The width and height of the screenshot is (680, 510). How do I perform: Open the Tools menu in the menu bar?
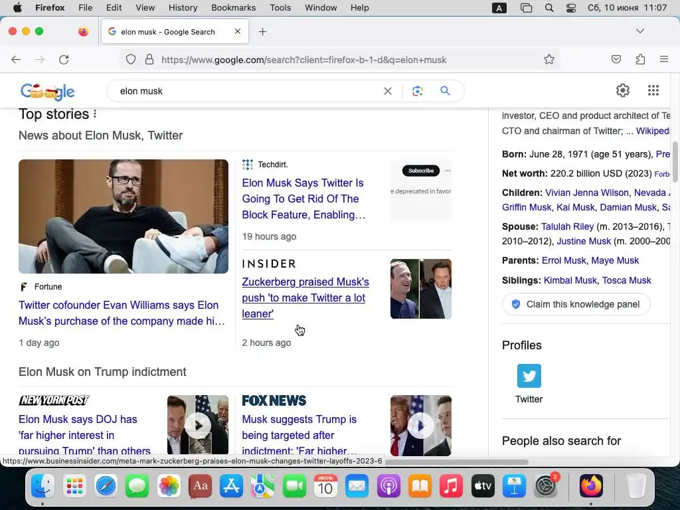(280, 8)
